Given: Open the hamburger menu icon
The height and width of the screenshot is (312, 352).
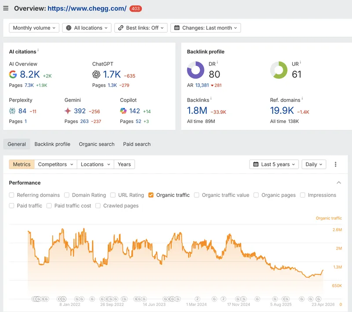Looking at the screenshot, I should coord(6,8).
